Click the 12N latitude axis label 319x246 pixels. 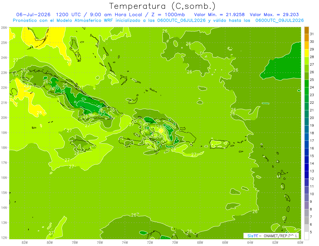click(x=4, y=238)
